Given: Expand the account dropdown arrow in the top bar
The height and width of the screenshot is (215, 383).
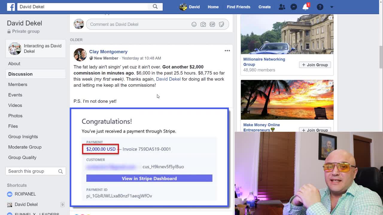Looking at the screenshot, I should [332, 7].
